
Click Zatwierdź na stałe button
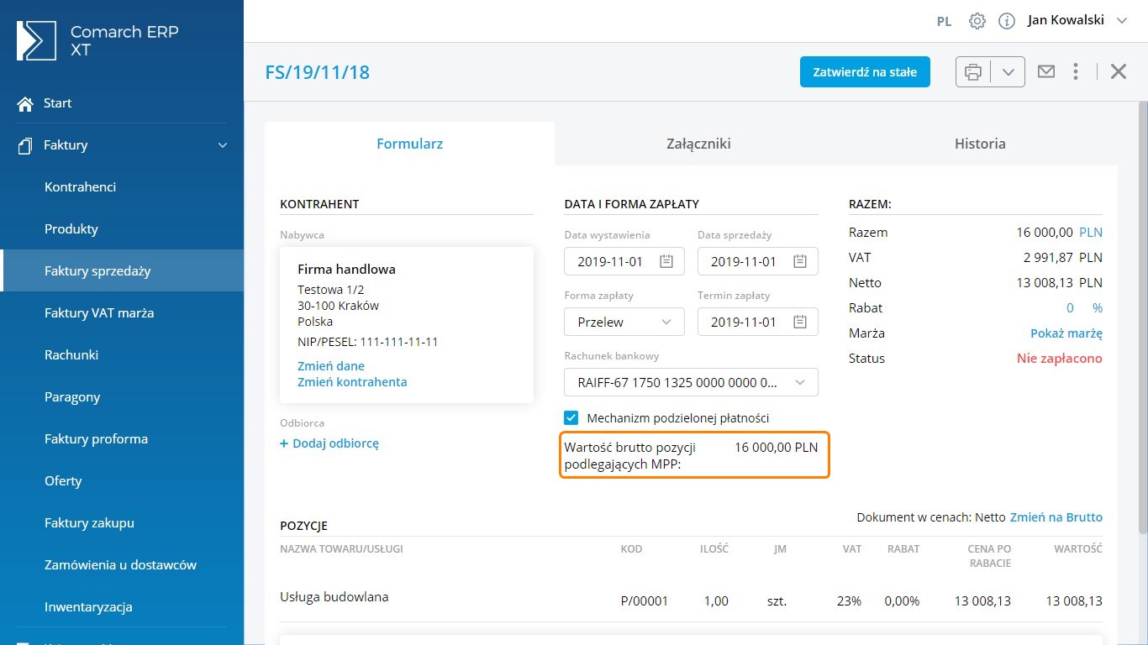coord(865,71)
